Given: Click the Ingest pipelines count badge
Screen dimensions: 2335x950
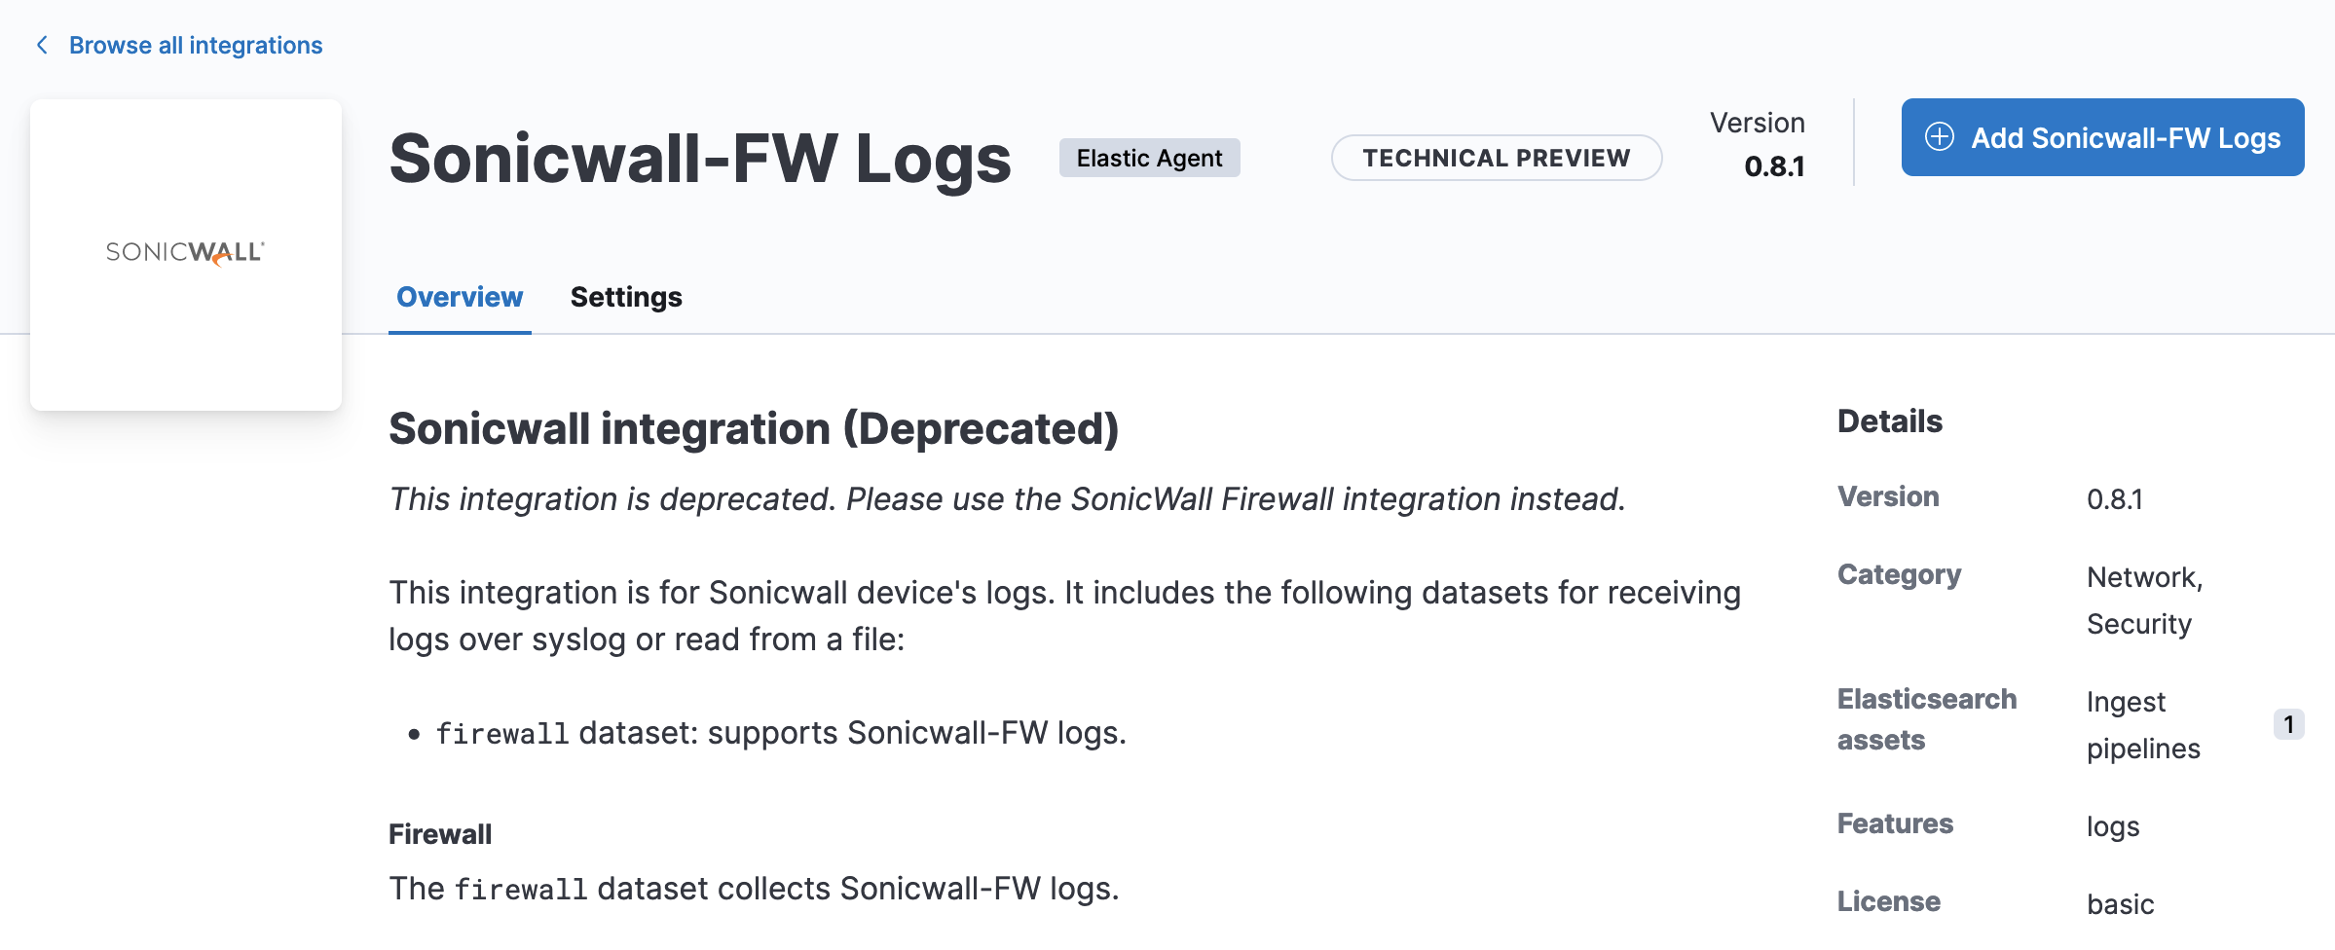Looking at the screenshot, I should click(x=2288, y=724).
